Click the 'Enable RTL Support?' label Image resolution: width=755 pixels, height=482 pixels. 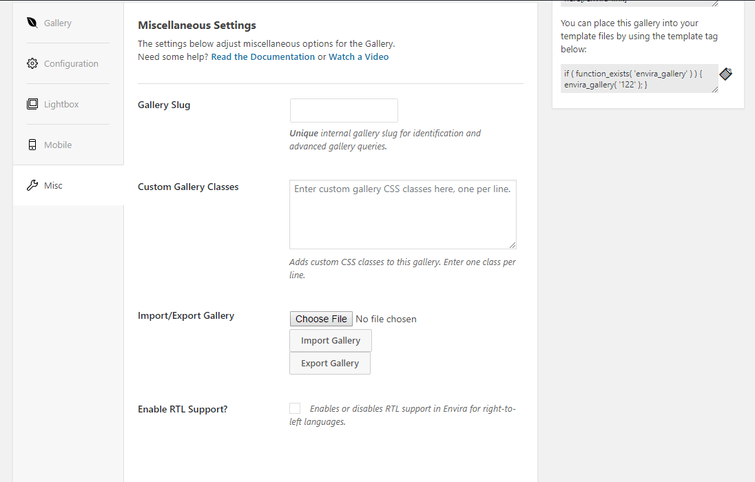[x=183, y=409]
